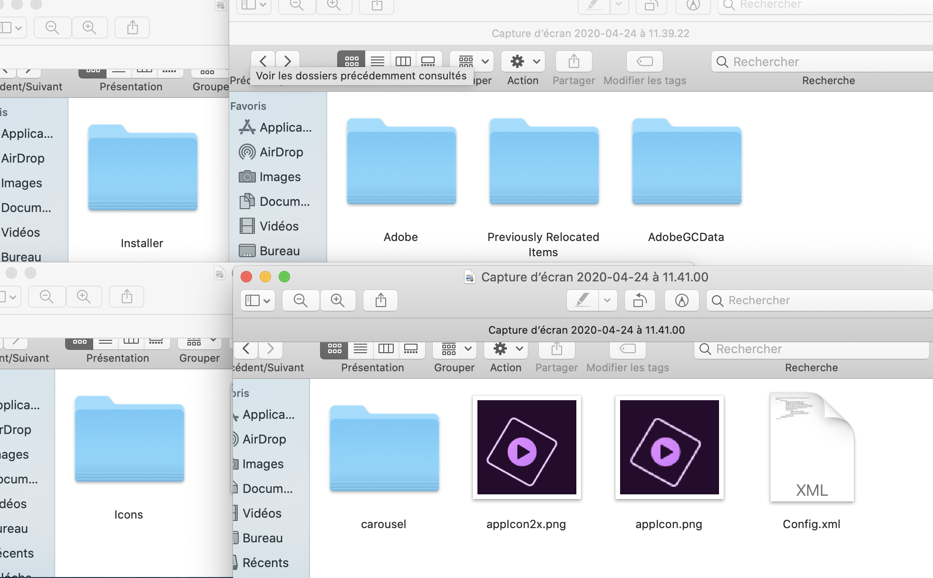The height and width of the screenshot is (578, 933).
Task: Click the zoom in magnifier in Preview toolbar
Action: 338,300
